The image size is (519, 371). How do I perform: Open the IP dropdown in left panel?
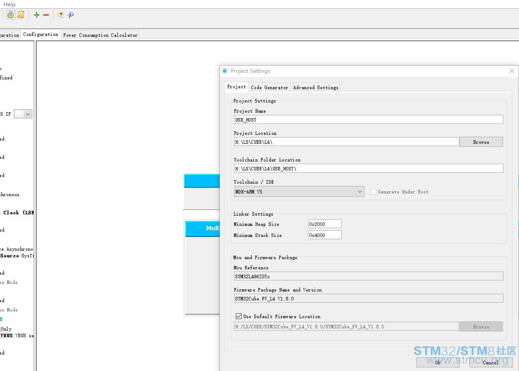click(23, 114)
